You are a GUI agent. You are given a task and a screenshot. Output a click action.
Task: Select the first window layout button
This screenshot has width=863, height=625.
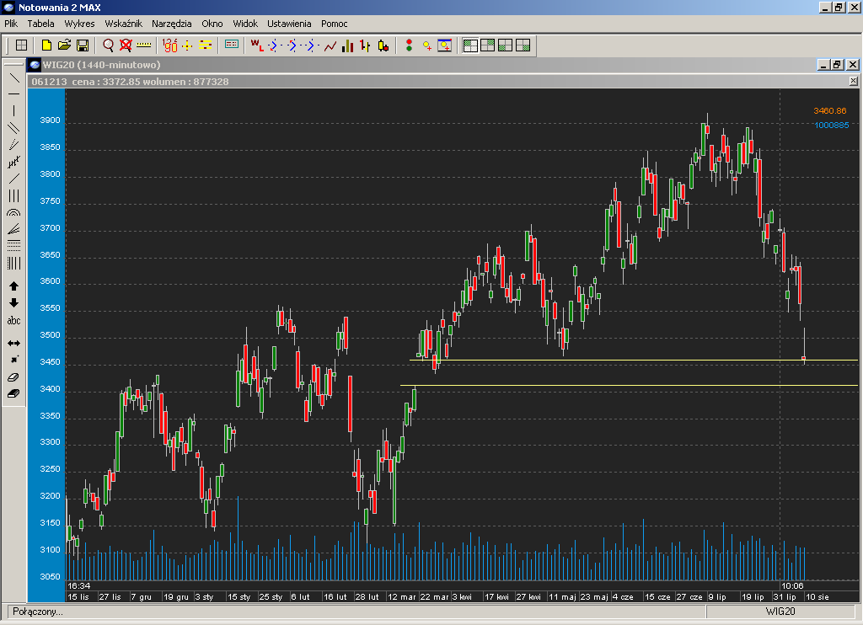tap(470, 45)
